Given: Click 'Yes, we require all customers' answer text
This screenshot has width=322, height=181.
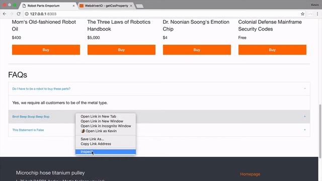Looking at the screenshot, I should click(x=60, y=103).
